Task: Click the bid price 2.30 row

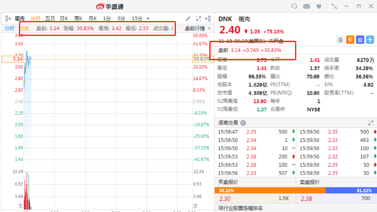Action: coord(255,198)
